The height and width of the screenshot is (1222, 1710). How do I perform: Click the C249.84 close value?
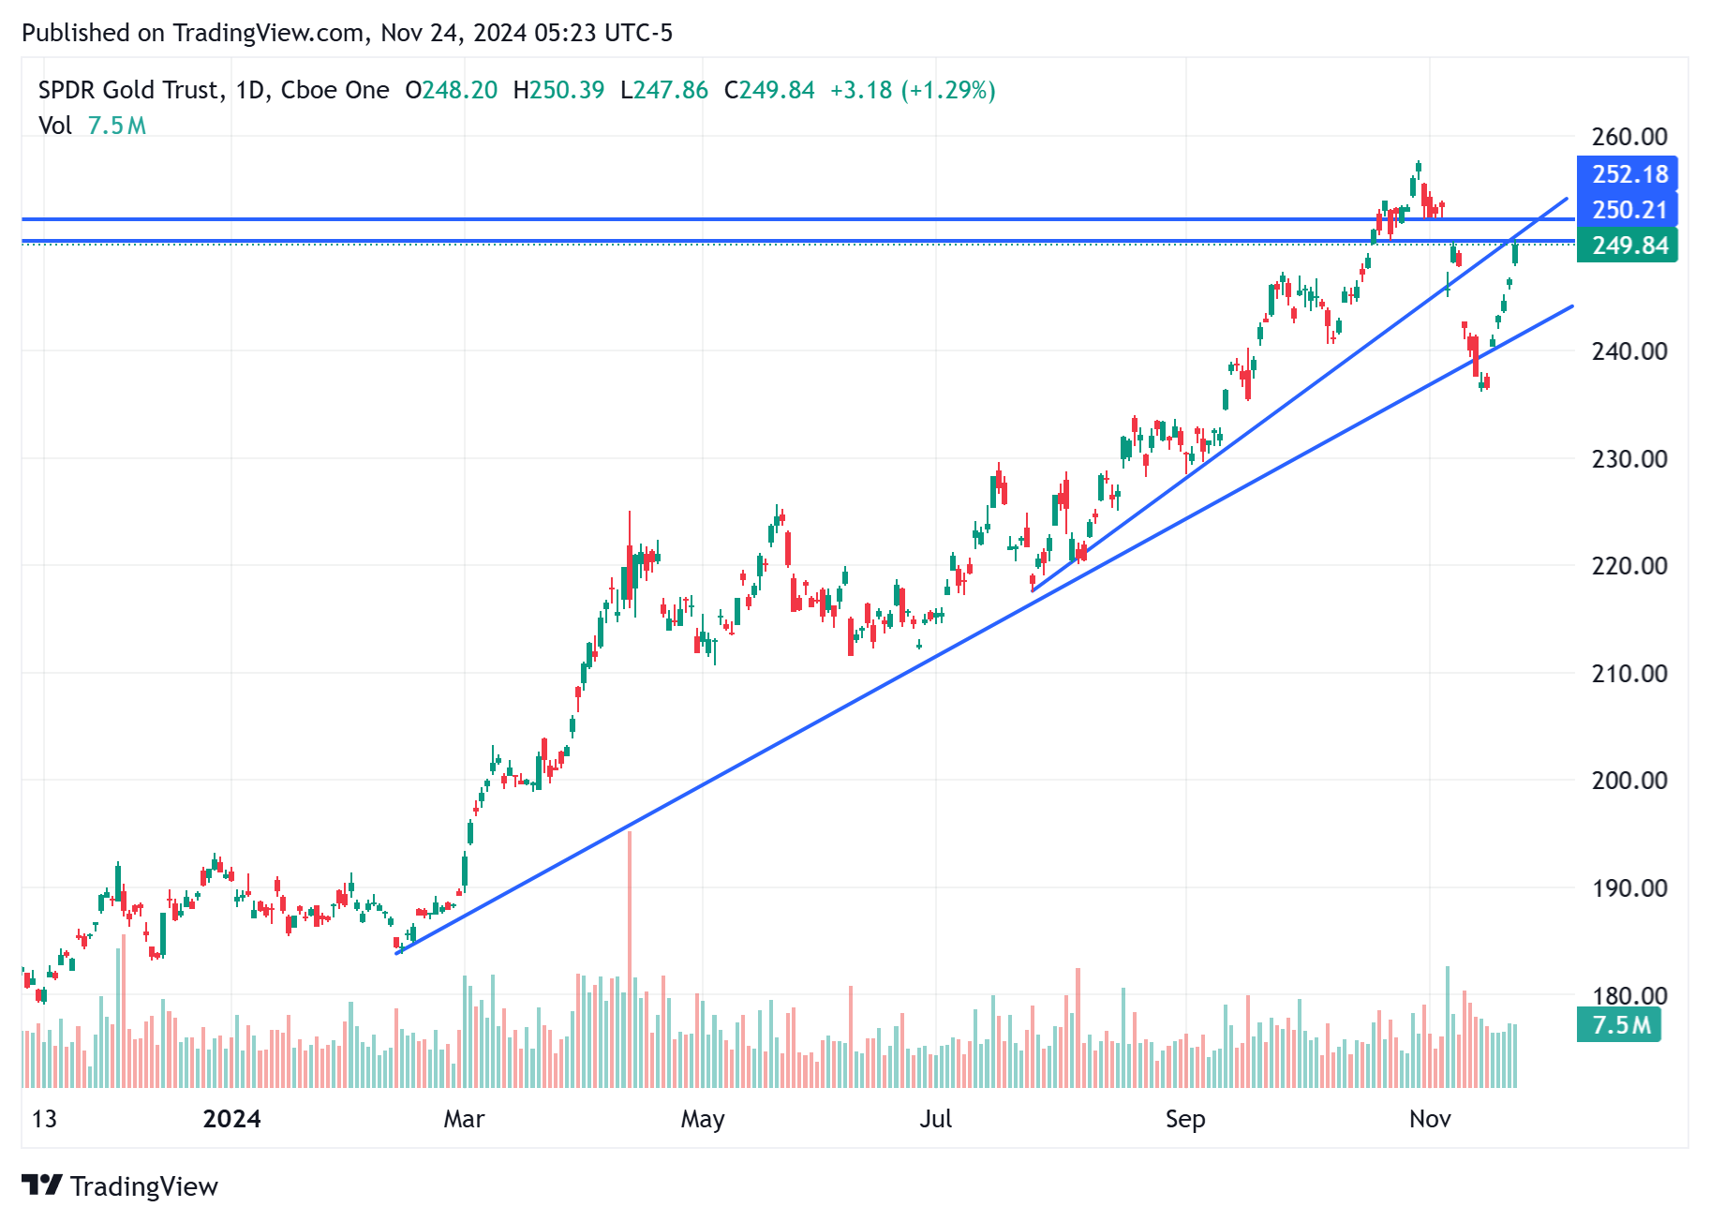coord(769,90)
